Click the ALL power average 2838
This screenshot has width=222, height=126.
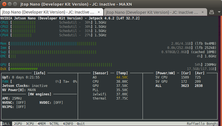pyautogui.click(x=199, y=86)
